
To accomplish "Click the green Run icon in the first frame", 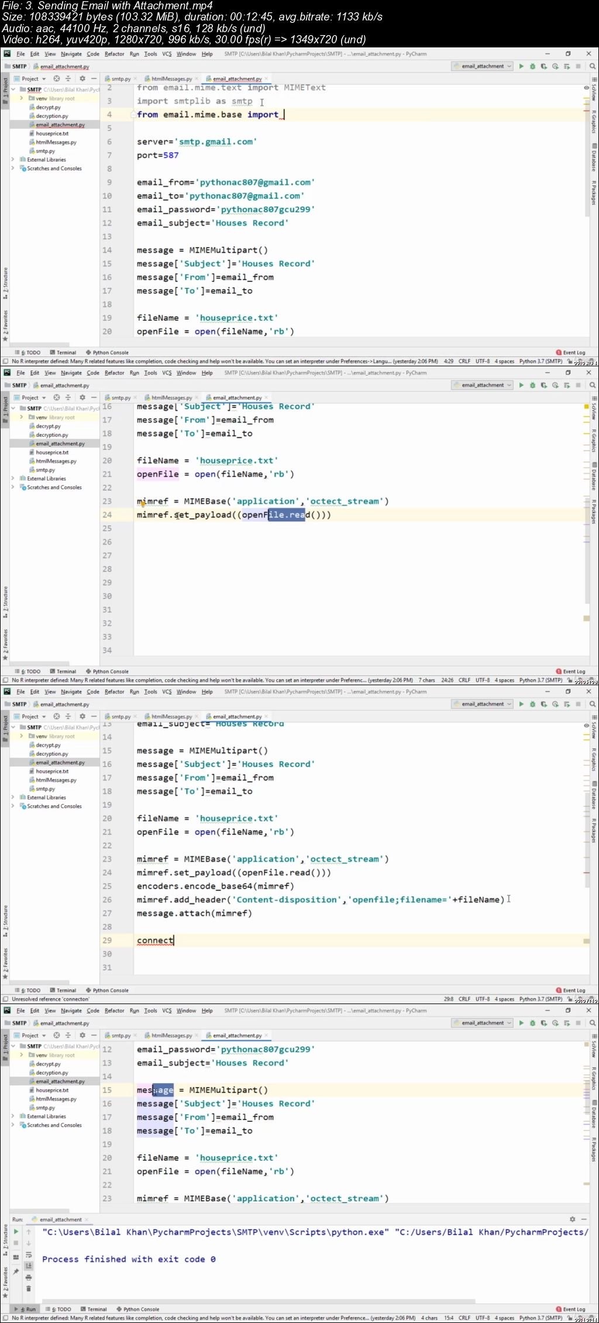I will 521,66.
